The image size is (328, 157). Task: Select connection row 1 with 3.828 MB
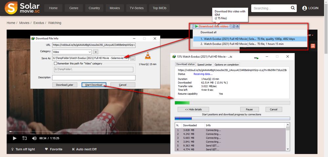coord(230,130)
